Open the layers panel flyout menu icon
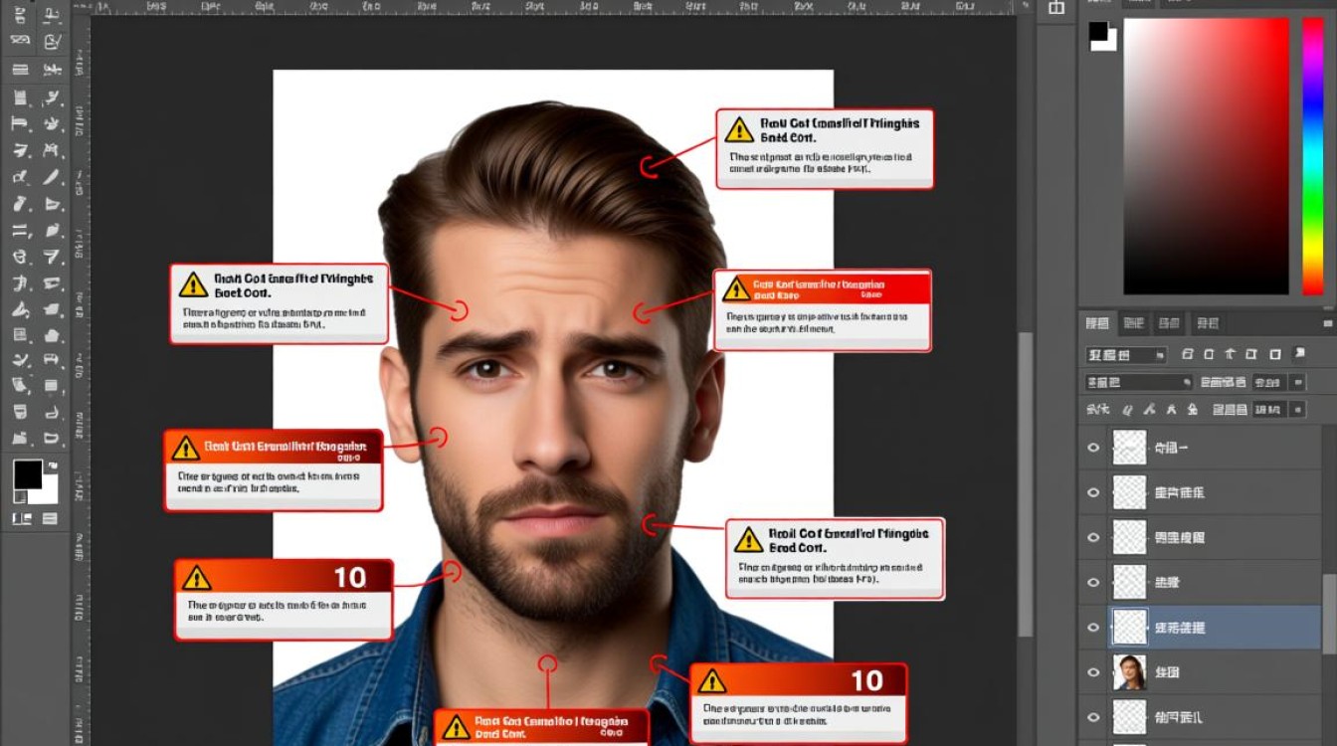Screen dimensions: 1337x746 point(1327,323)
